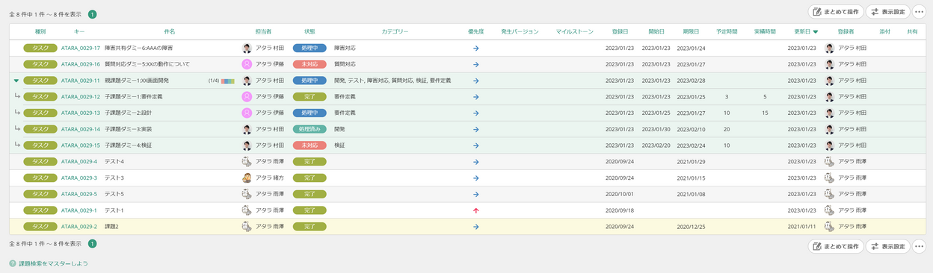Open 課題検索をマスターしよう help link
Screen dimensions: 933x273
click(53, 263)
